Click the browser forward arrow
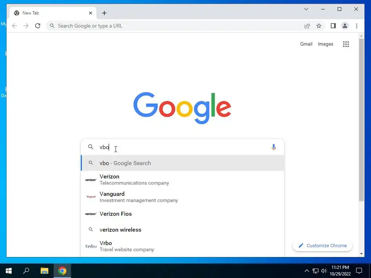 pos(26,26)
